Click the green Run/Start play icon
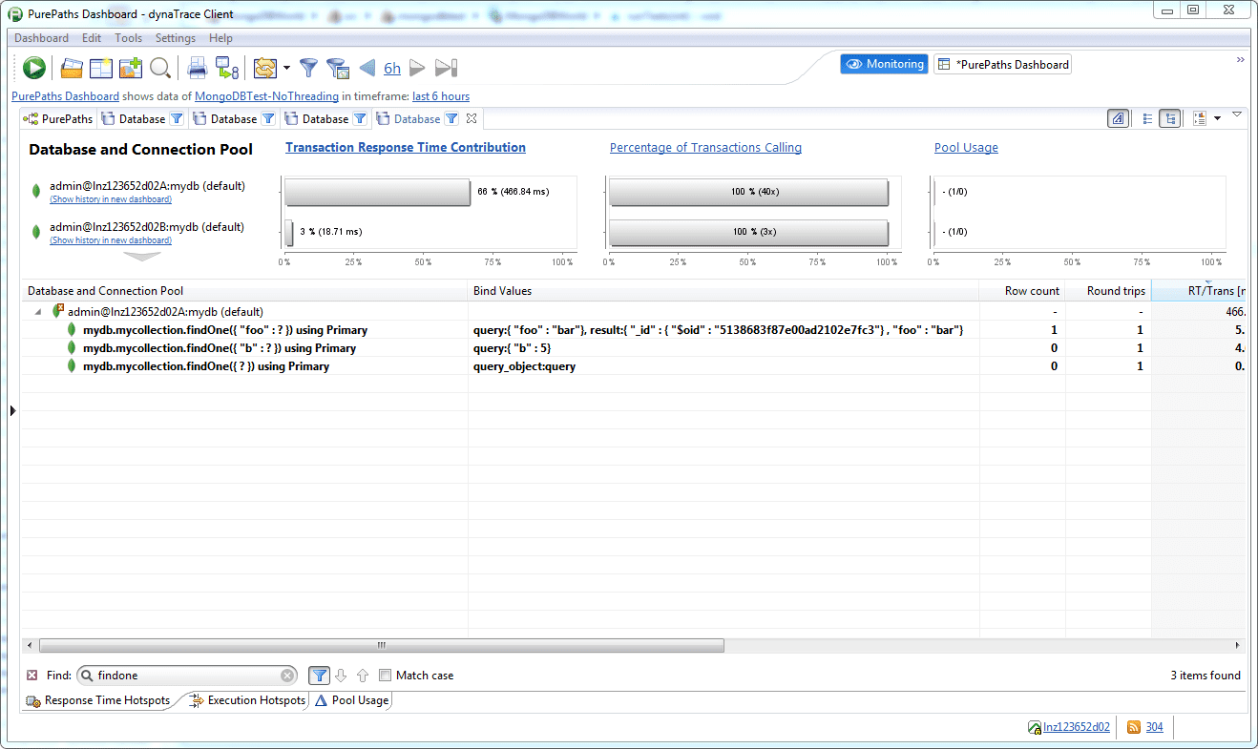Screen dimensions: 1258x749 point(34,68)
